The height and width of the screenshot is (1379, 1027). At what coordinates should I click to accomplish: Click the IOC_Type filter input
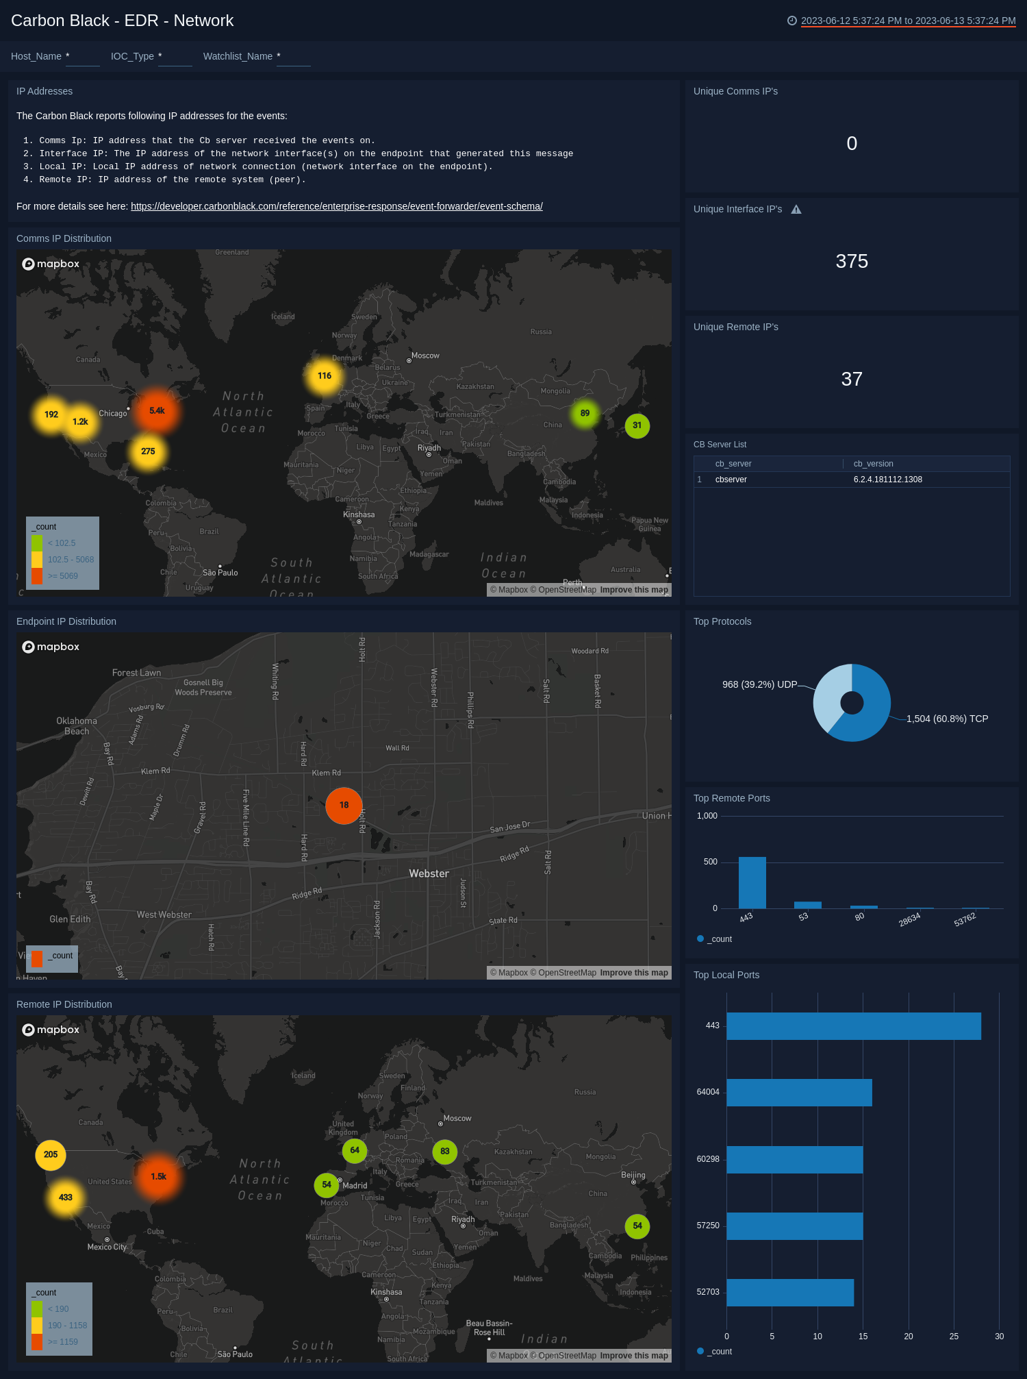pyautogui.click(x=175, y=57)
